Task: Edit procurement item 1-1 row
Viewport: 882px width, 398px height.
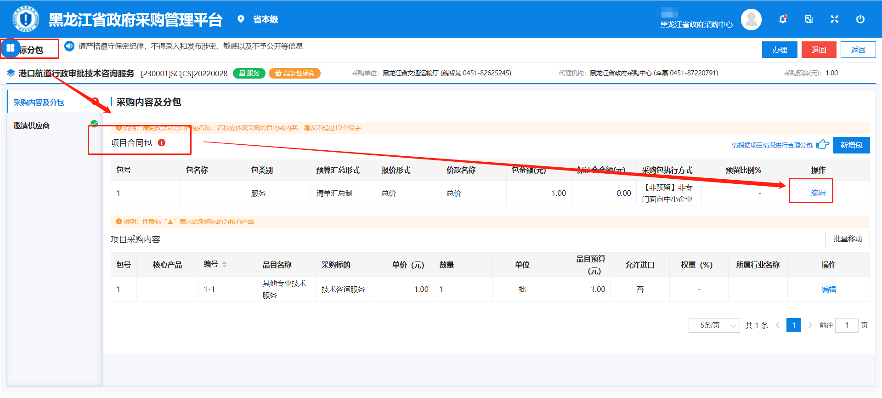Action: [x=829, y=290]
